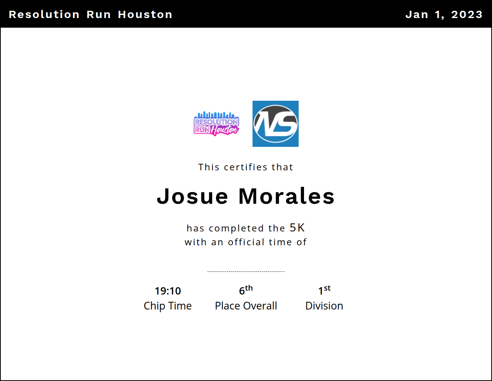The image size is (492, 381).
Task: Click the dashed divider line
Action: (246, 271)
